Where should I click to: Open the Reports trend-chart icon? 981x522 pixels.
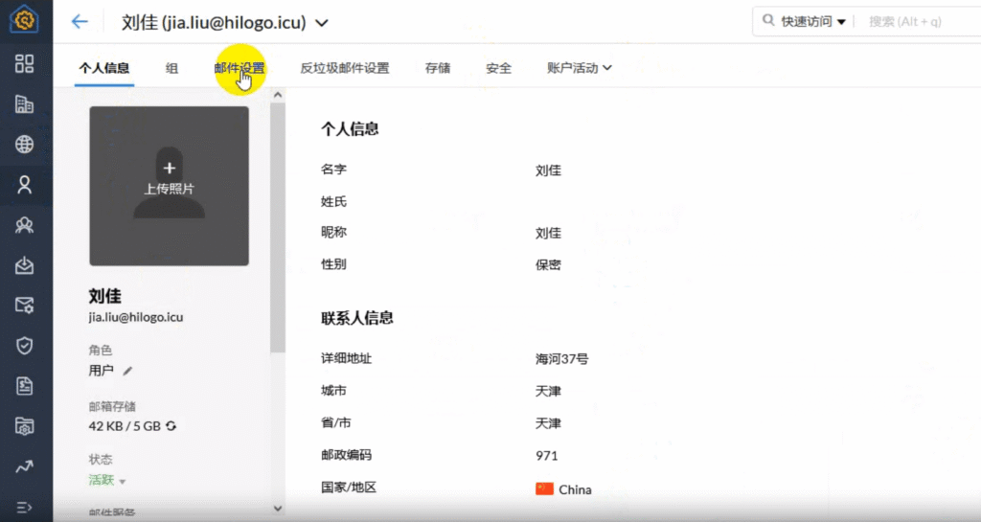[25, 466]
